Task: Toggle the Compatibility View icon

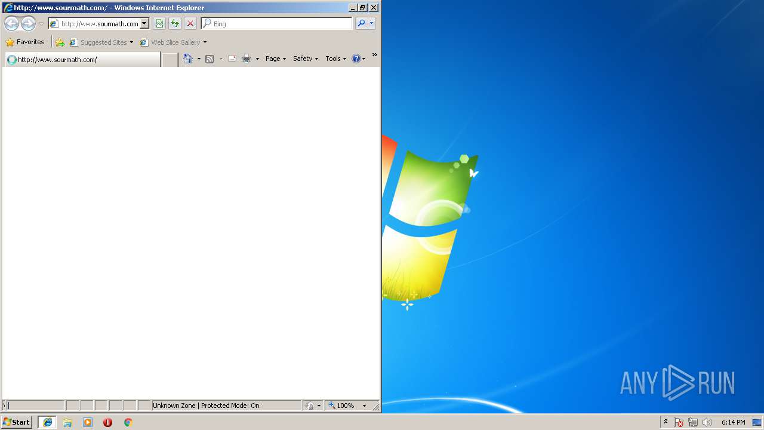Action: pos(159,24)
